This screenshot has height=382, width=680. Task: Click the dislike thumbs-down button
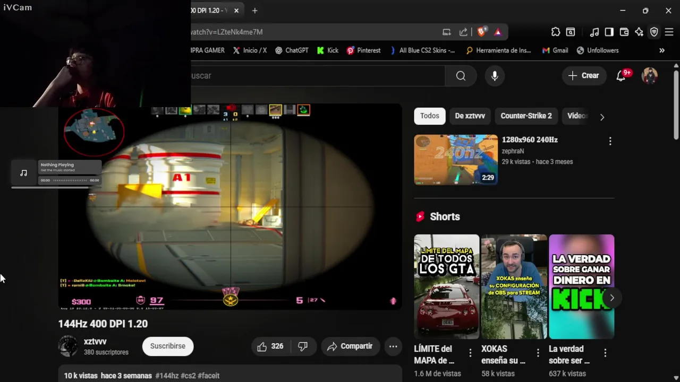303,346
